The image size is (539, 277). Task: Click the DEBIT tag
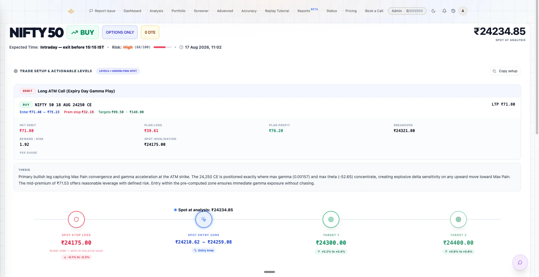pyautogui.click(x=28, y=91)
